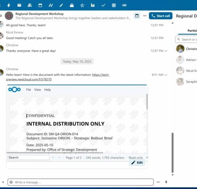The height and width of the screenshot is (189, 197).
Task: Open the bar chart app icon
Action: point(93,5)
